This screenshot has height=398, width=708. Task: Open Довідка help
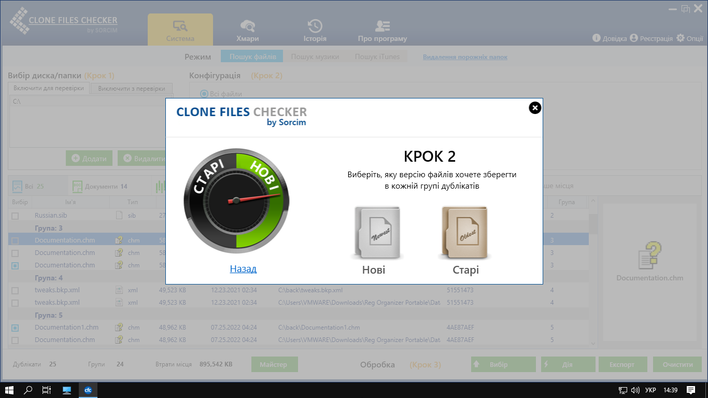pos(610,38)
